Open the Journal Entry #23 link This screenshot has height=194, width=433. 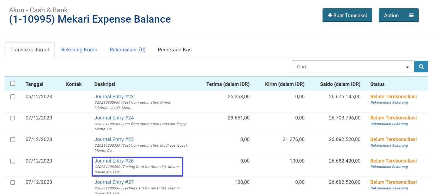114,97
